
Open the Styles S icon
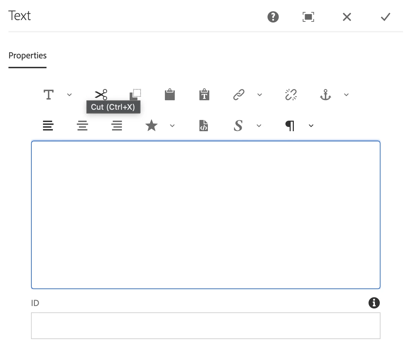pos(238,126)
